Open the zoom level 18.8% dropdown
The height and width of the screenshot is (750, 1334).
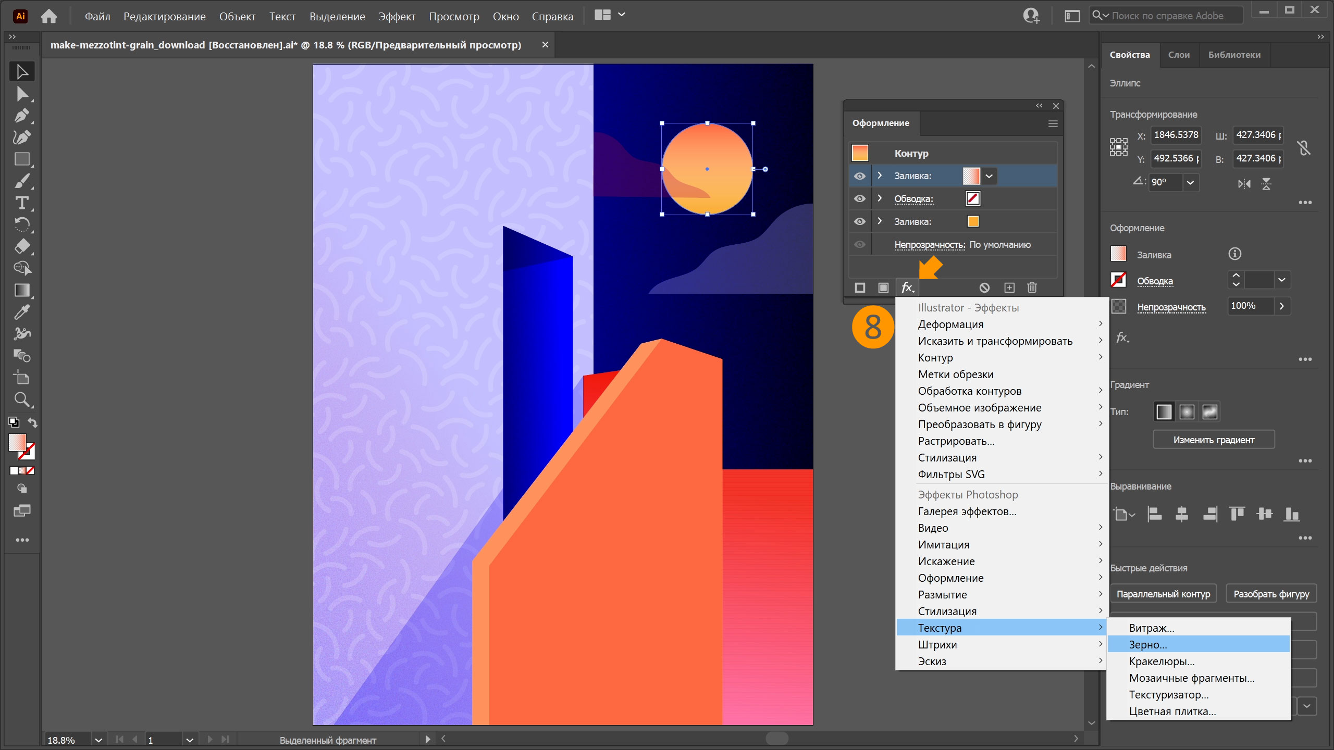(x=98, y=740)
